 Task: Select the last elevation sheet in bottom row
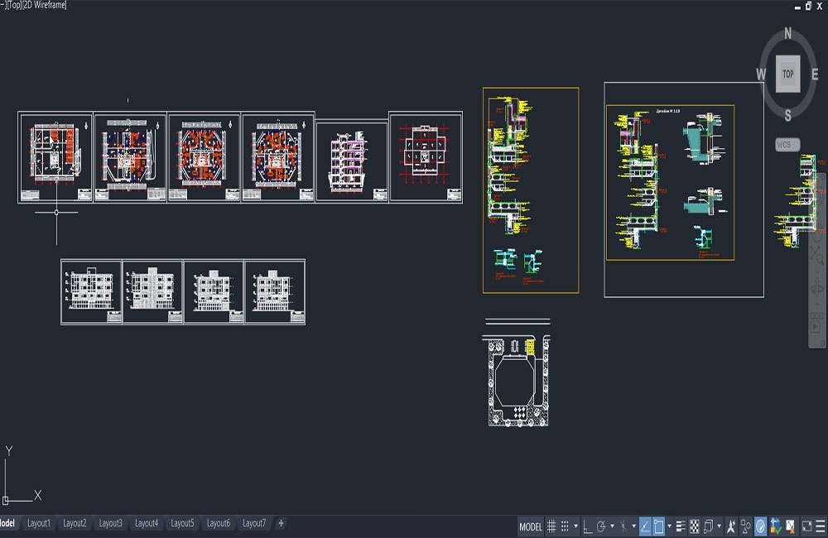click(275, 291)
